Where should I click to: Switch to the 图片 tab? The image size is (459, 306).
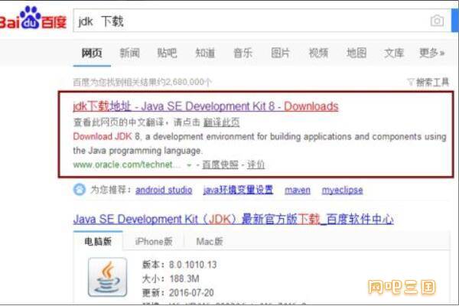[281, 53]
